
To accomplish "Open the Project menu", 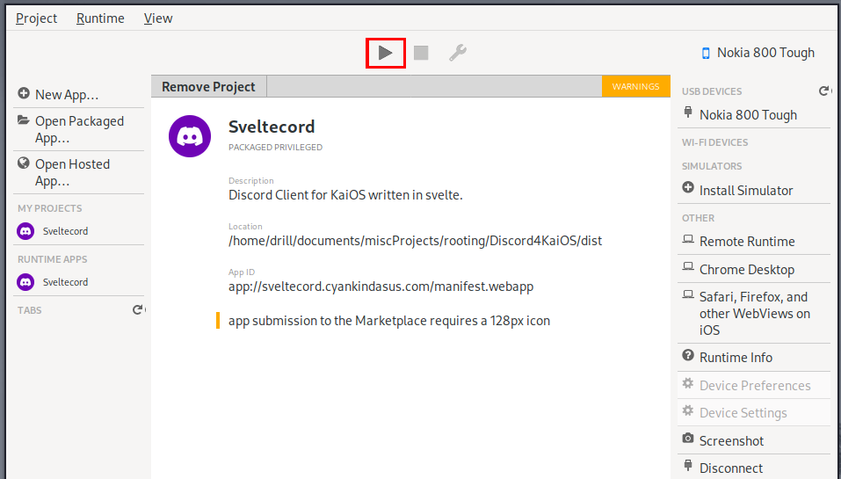I will pos(37,18).
